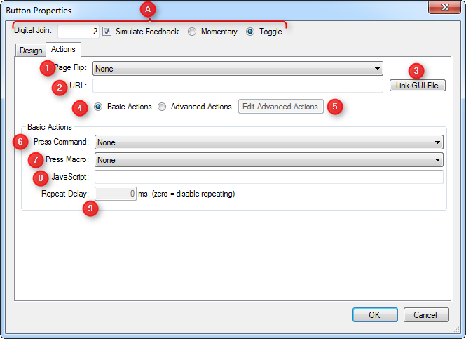Click into the URL text field

[x=238, y=86]
